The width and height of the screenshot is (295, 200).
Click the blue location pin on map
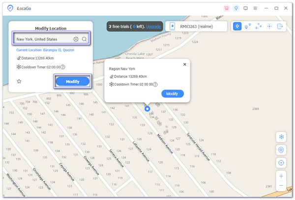tap(147, 109)
